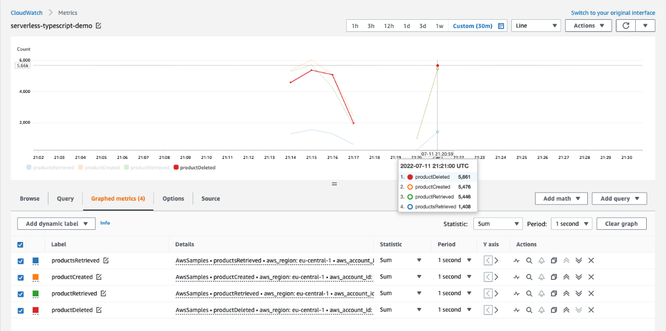The width and height of the screenshot is (666, 331).
Task: Show productCreated series via graph legend
Action: pos(100,168)
